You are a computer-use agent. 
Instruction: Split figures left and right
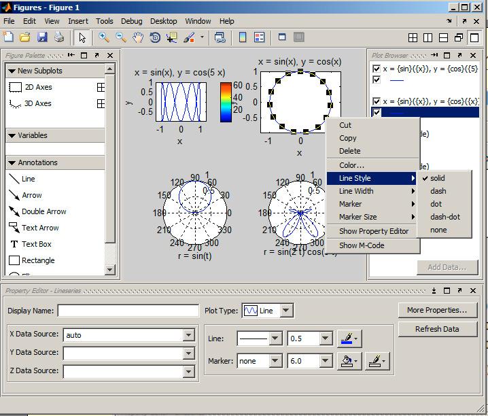pos(428,37)
